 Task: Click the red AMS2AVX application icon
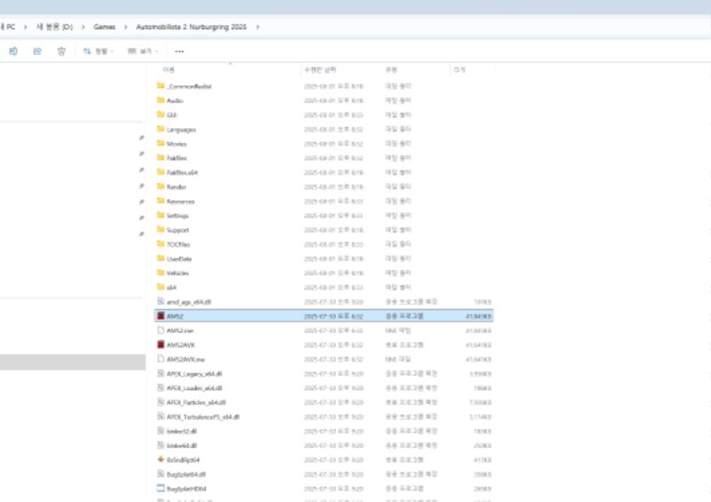point(161,345)
